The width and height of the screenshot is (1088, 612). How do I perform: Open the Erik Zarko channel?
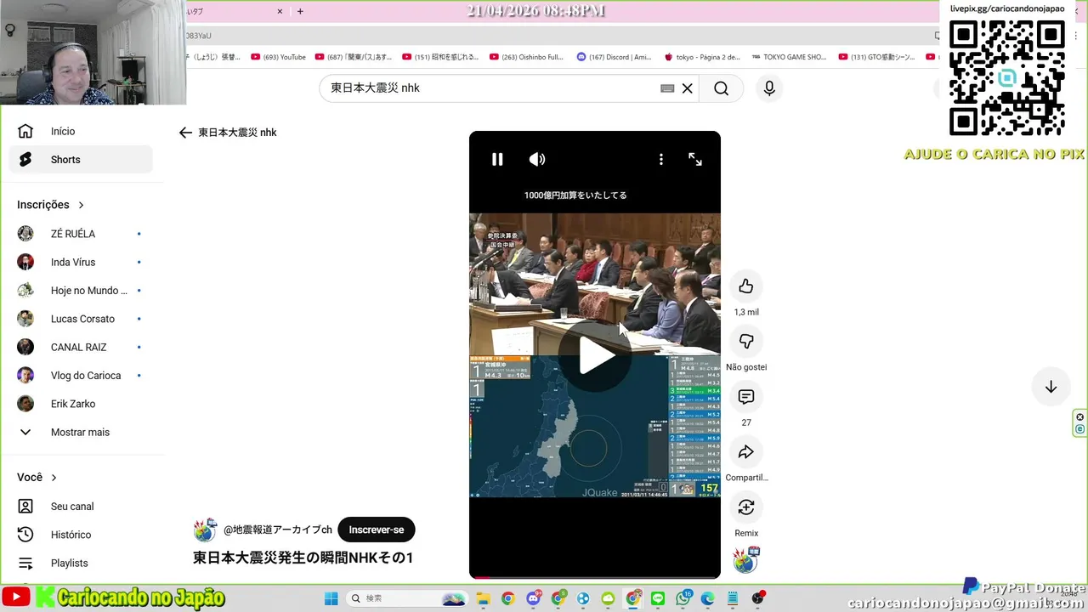[x=81, y=404]
